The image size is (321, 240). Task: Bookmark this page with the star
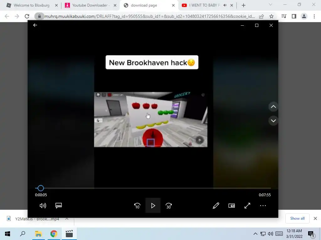pyautogui.click(x=271, y=16)
